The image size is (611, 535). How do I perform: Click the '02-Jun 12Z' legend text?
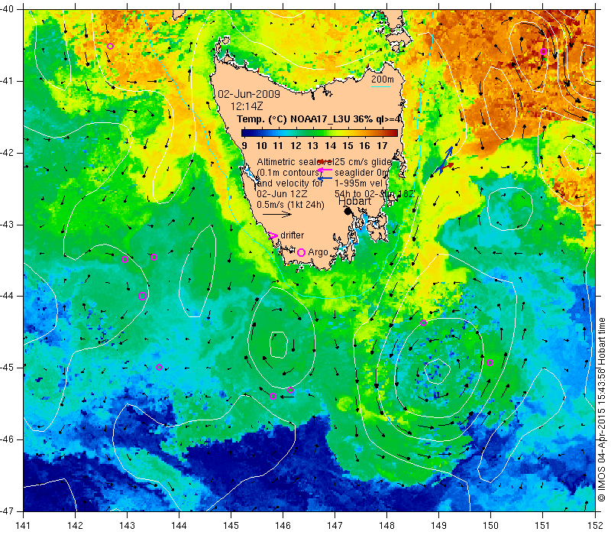282,194
